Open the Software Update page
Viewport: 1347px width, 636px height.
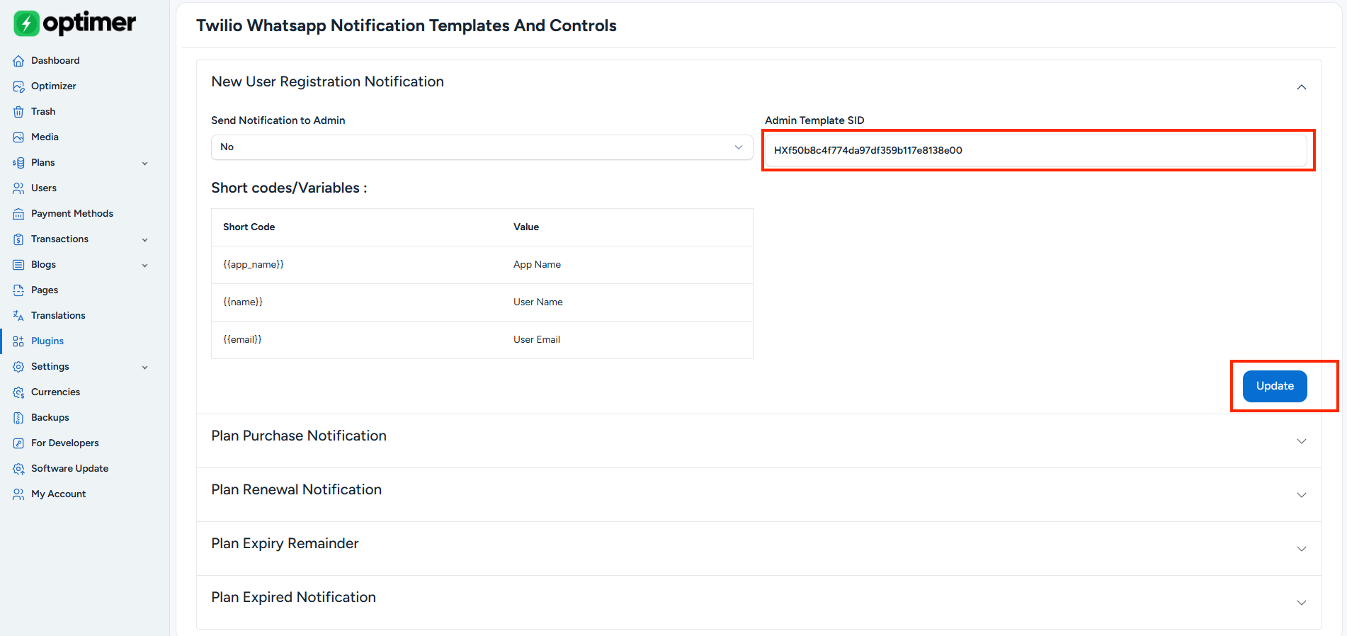click(69, 468)
